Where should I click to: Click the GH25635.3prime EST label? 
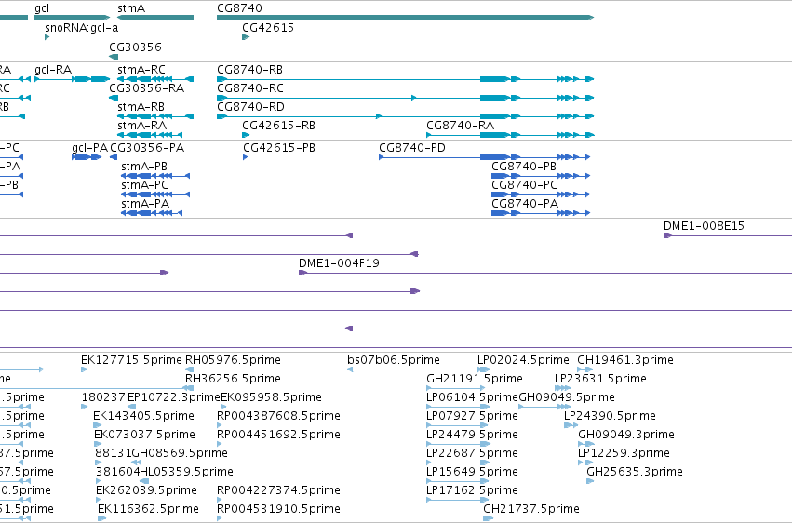tap(635, 472)
